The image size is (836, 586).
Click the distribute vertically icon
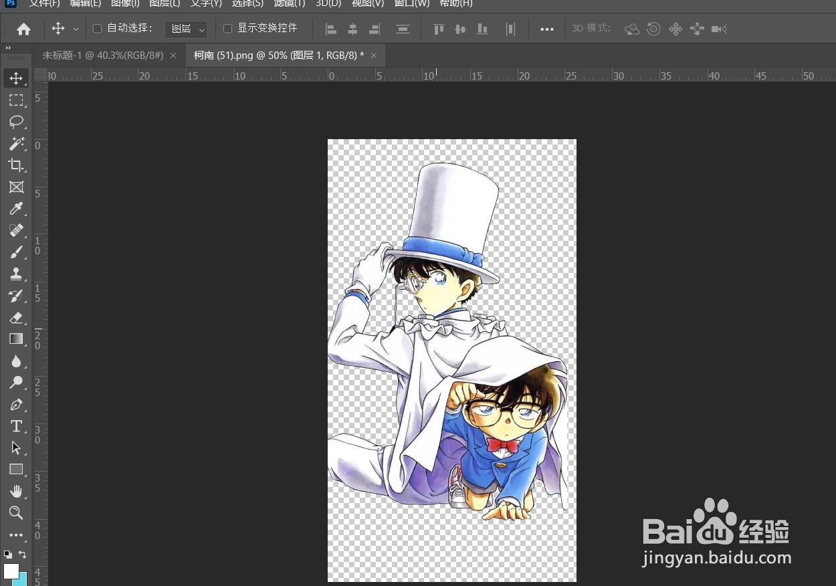(403, 29)
